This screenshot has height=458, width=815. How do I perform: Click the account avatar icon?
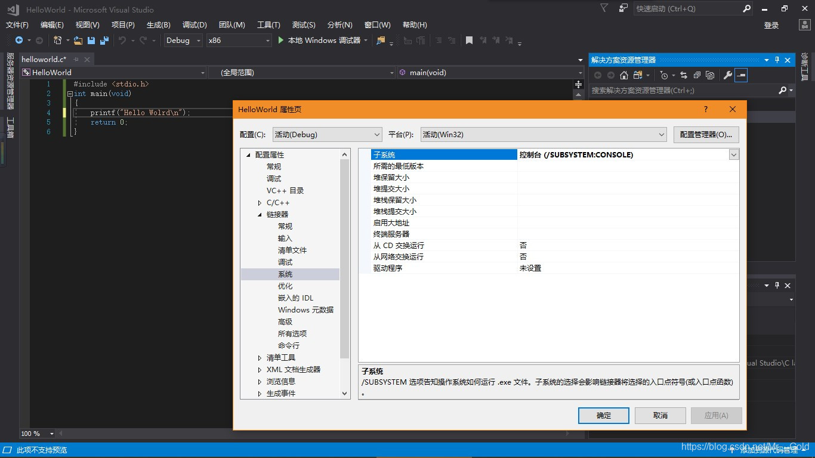(x=804, y=25)
